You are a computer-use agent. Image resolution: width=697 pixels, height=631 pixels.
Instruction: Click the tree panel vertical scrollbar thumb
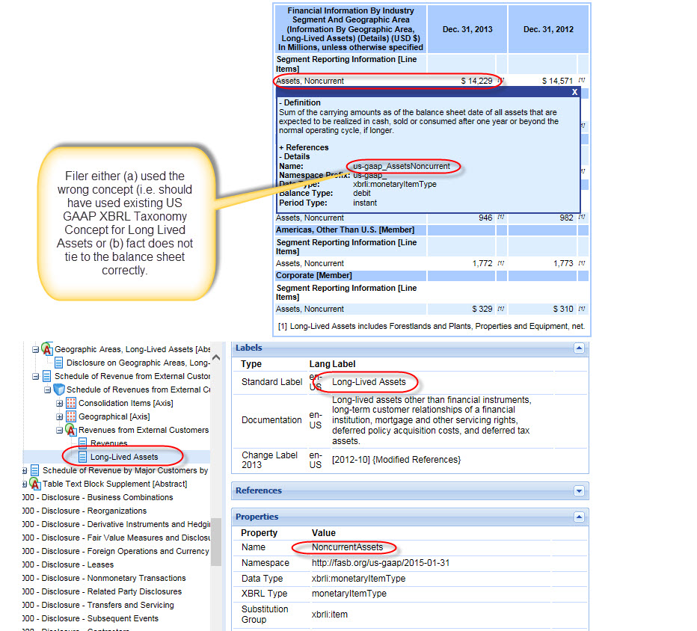216,542
